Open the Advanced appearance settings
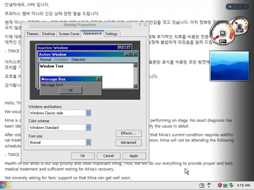This screenshot has width=254, height=190. click(129, 142)
